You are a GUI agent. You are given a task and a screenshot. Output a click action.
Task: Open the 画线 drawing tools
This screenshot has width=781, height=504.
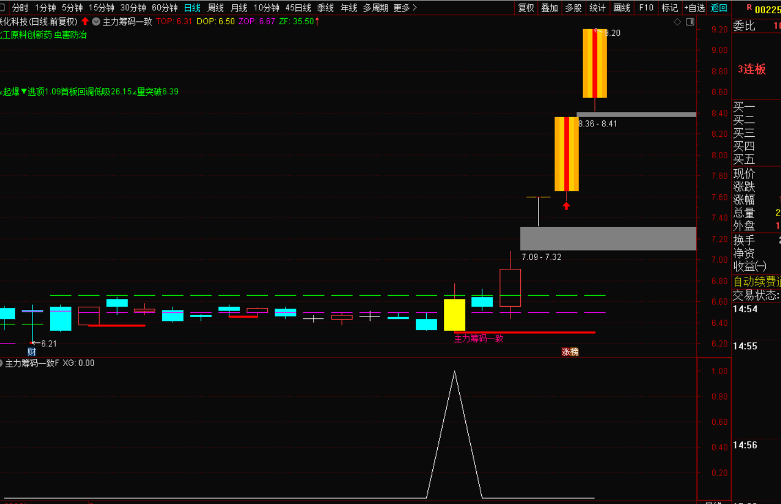click(x=621, y=8)
